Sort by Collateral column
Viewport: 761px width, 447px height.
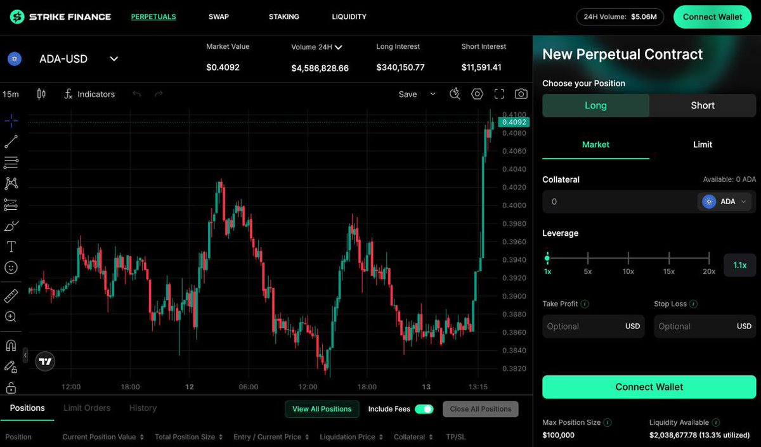tap(413, 437)
